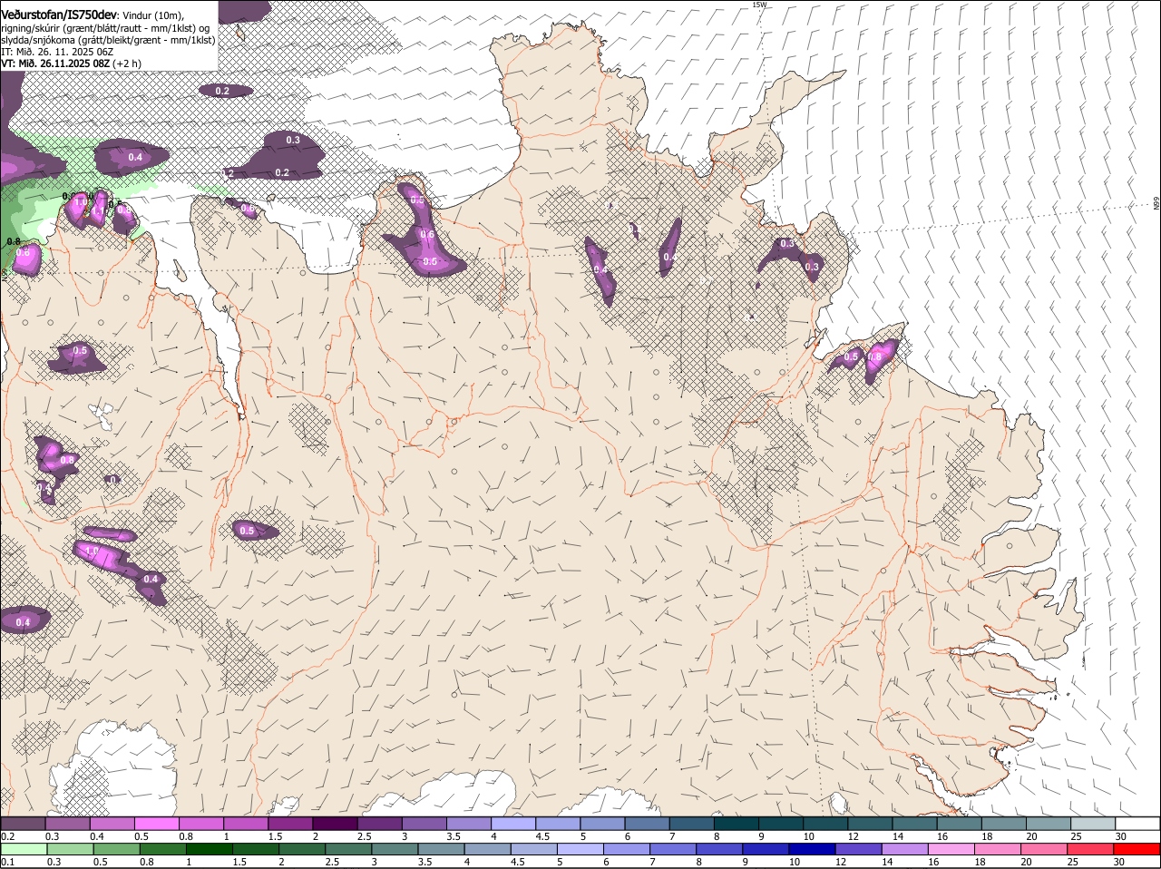The image size is (1161, 869).
Task: Click the 15W longitude label
Action: (x=759, y=5)
